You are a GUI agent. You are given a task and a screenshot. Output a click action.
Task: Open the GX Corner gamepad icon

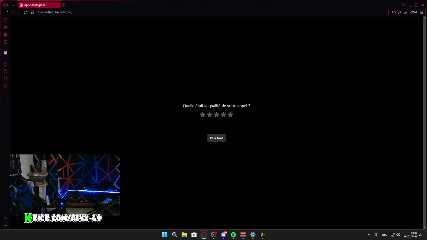13,5
